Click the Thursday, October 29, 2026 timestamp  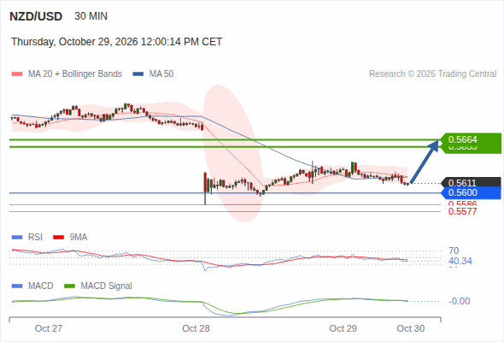point(117,42)
